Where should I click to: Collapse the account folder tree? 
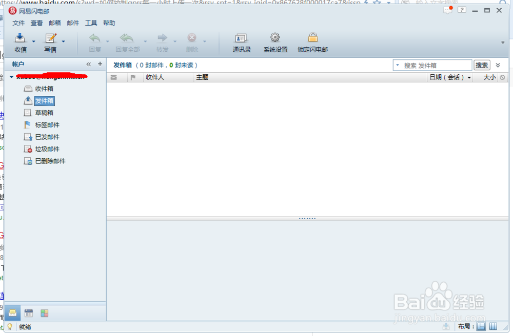pos(11,77)
